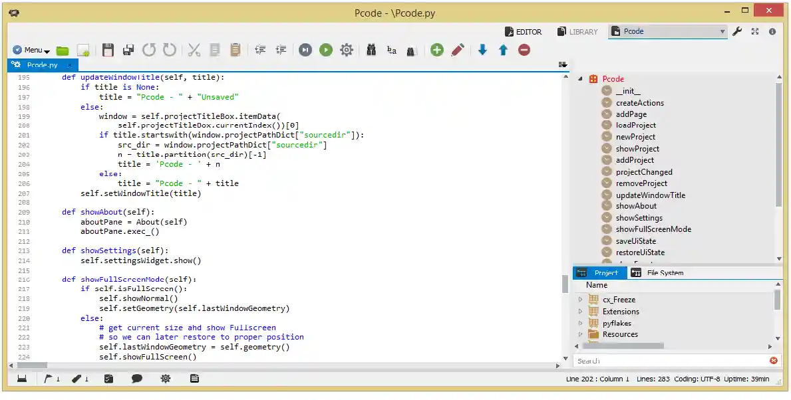Collapse the Pcode class tree node
791x400 pixels.
[x=580, y=79]
